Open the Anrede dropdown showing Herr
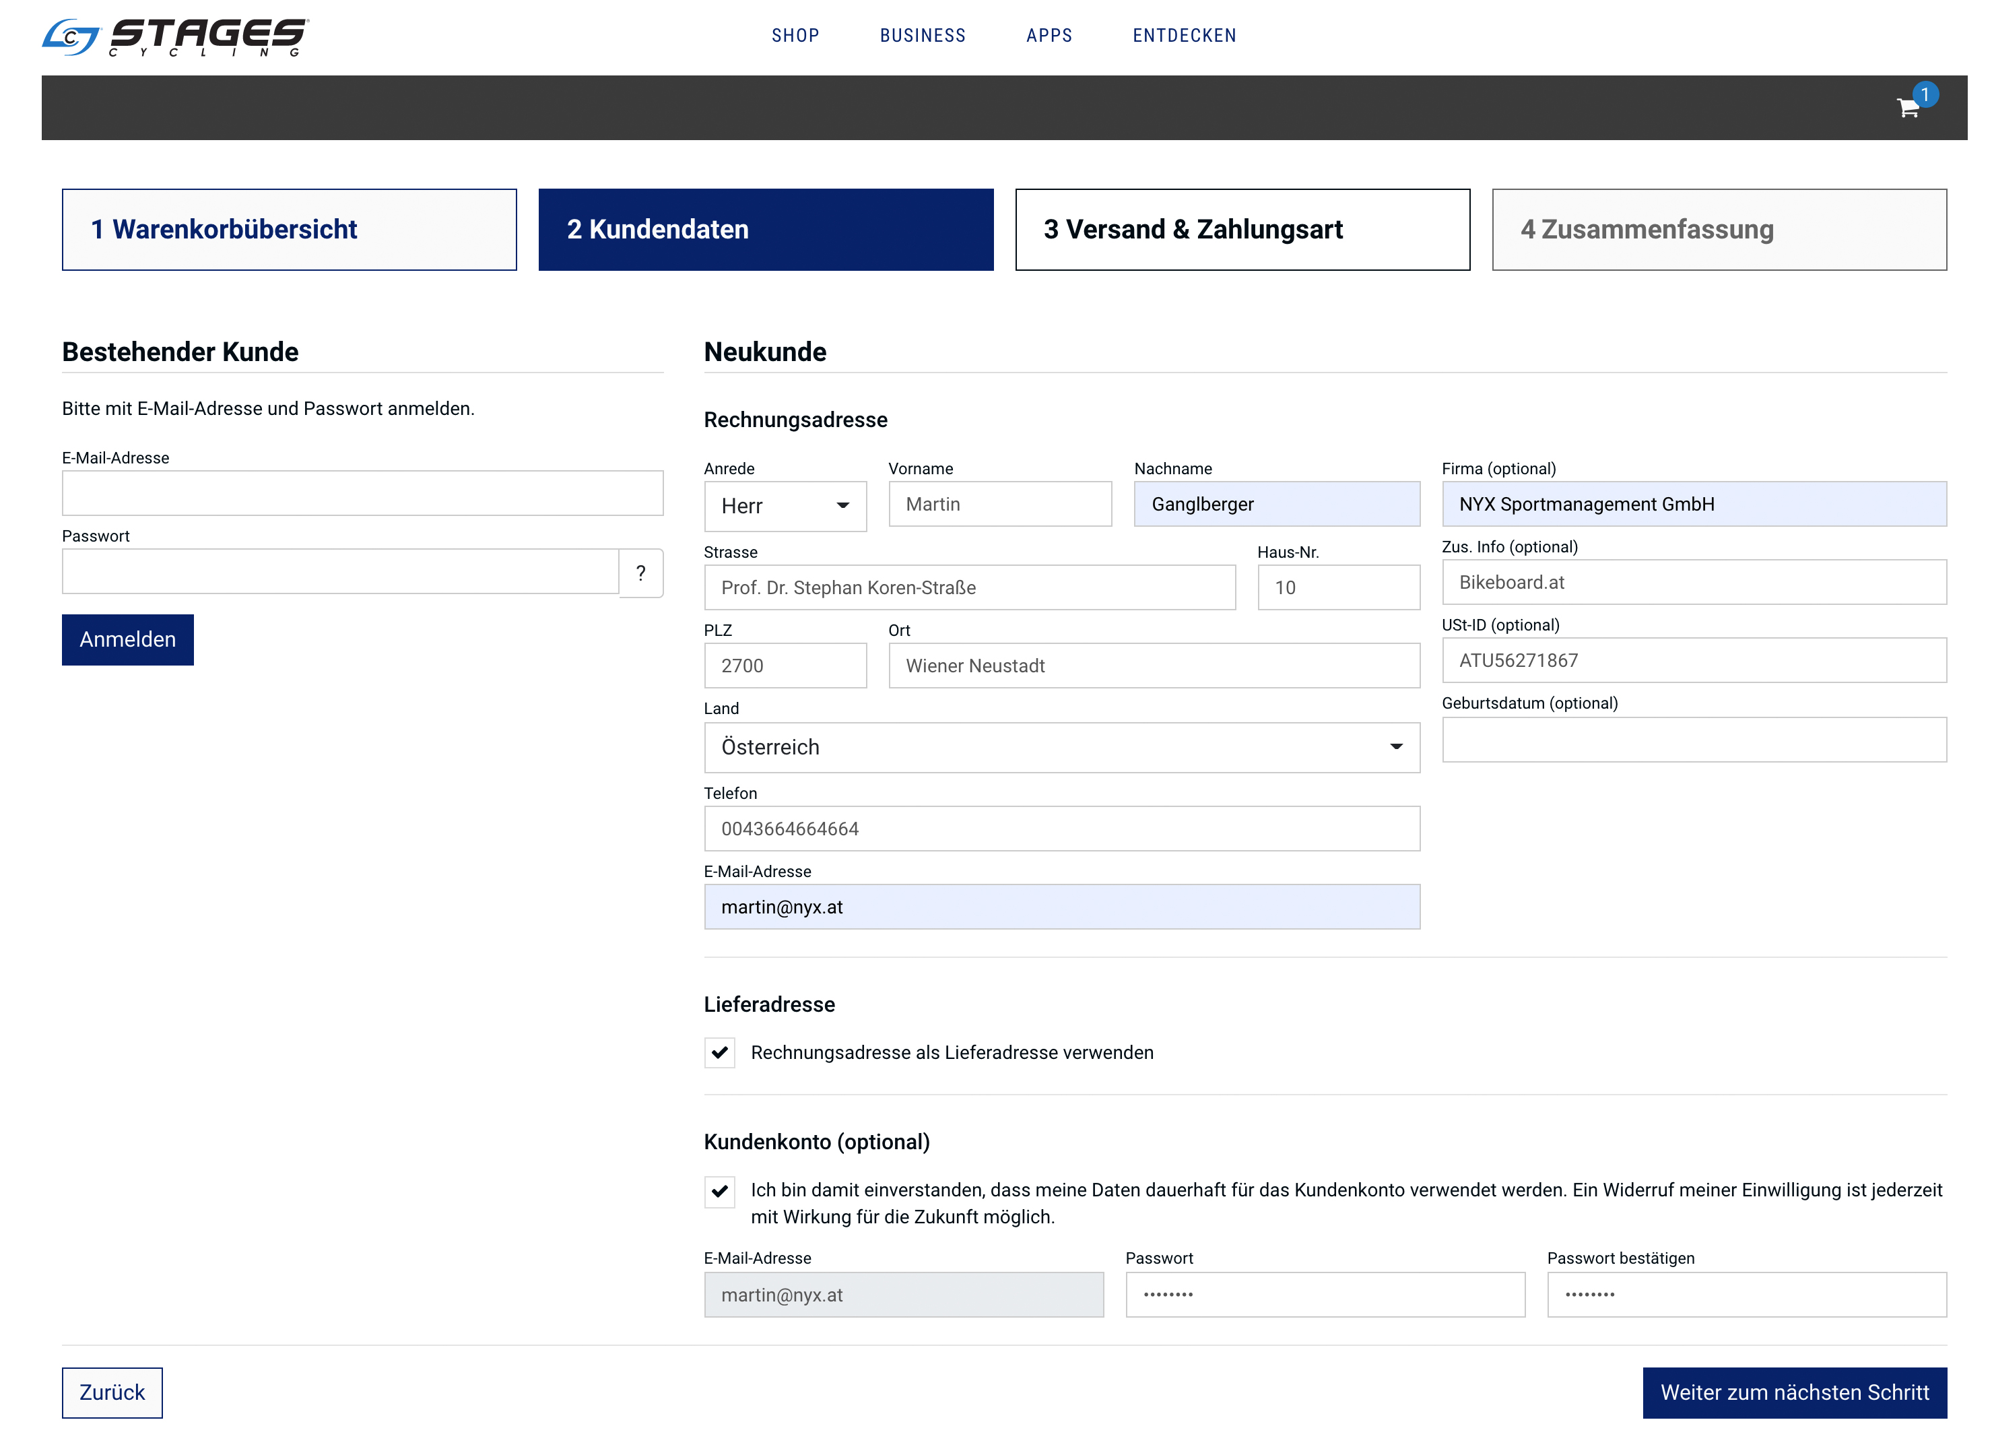 pos(785,506)
